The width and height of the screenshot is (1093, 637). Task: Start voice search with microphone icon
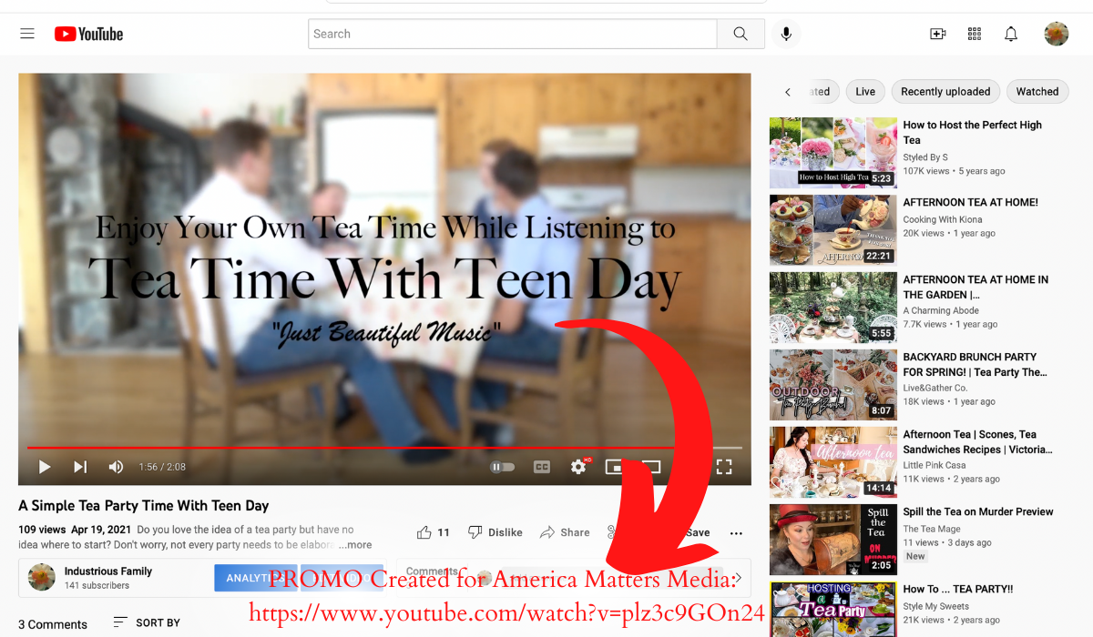785,34
